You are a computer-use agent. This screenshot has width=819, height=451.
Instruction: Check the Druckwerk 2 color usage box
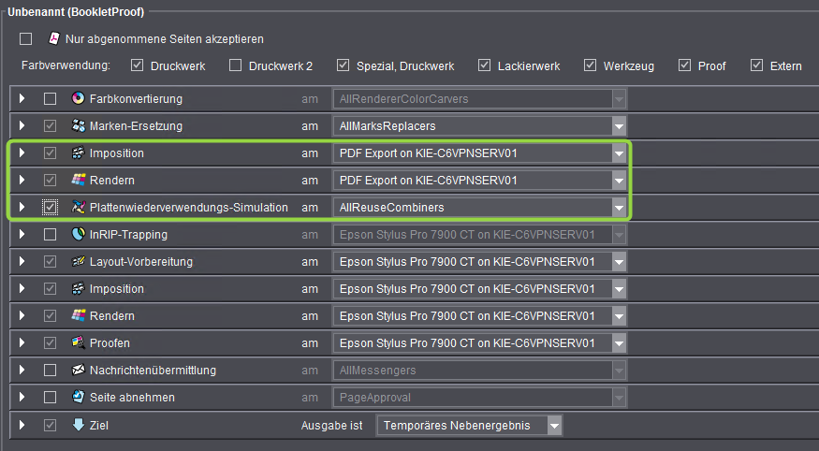(x=236, y=65)
